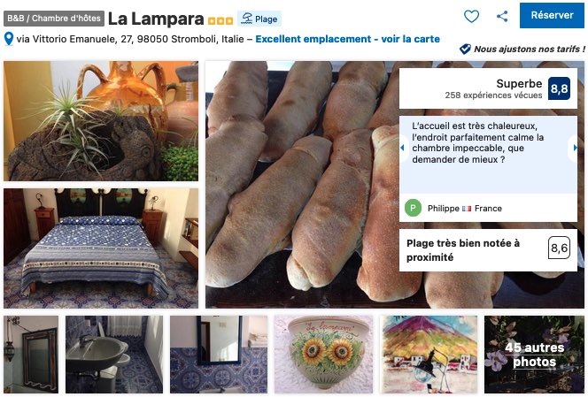Open the sunflower ceramic pot photo

click(323, 355)
